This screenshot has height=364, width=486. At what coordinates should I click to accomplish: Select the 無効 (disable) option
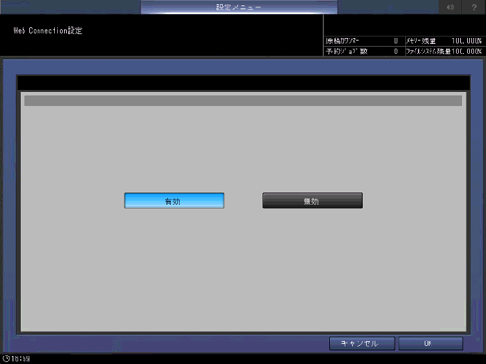coord(312,201)
